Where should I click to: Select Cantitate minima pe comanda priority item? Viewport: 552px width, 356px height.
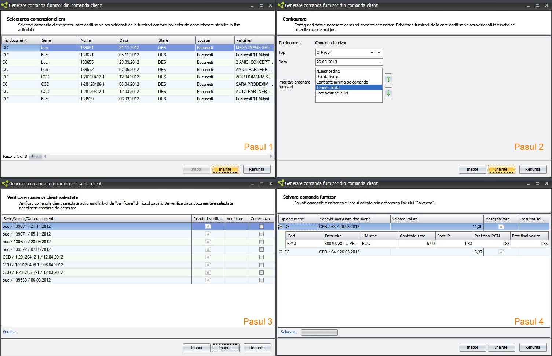(349, 82)
